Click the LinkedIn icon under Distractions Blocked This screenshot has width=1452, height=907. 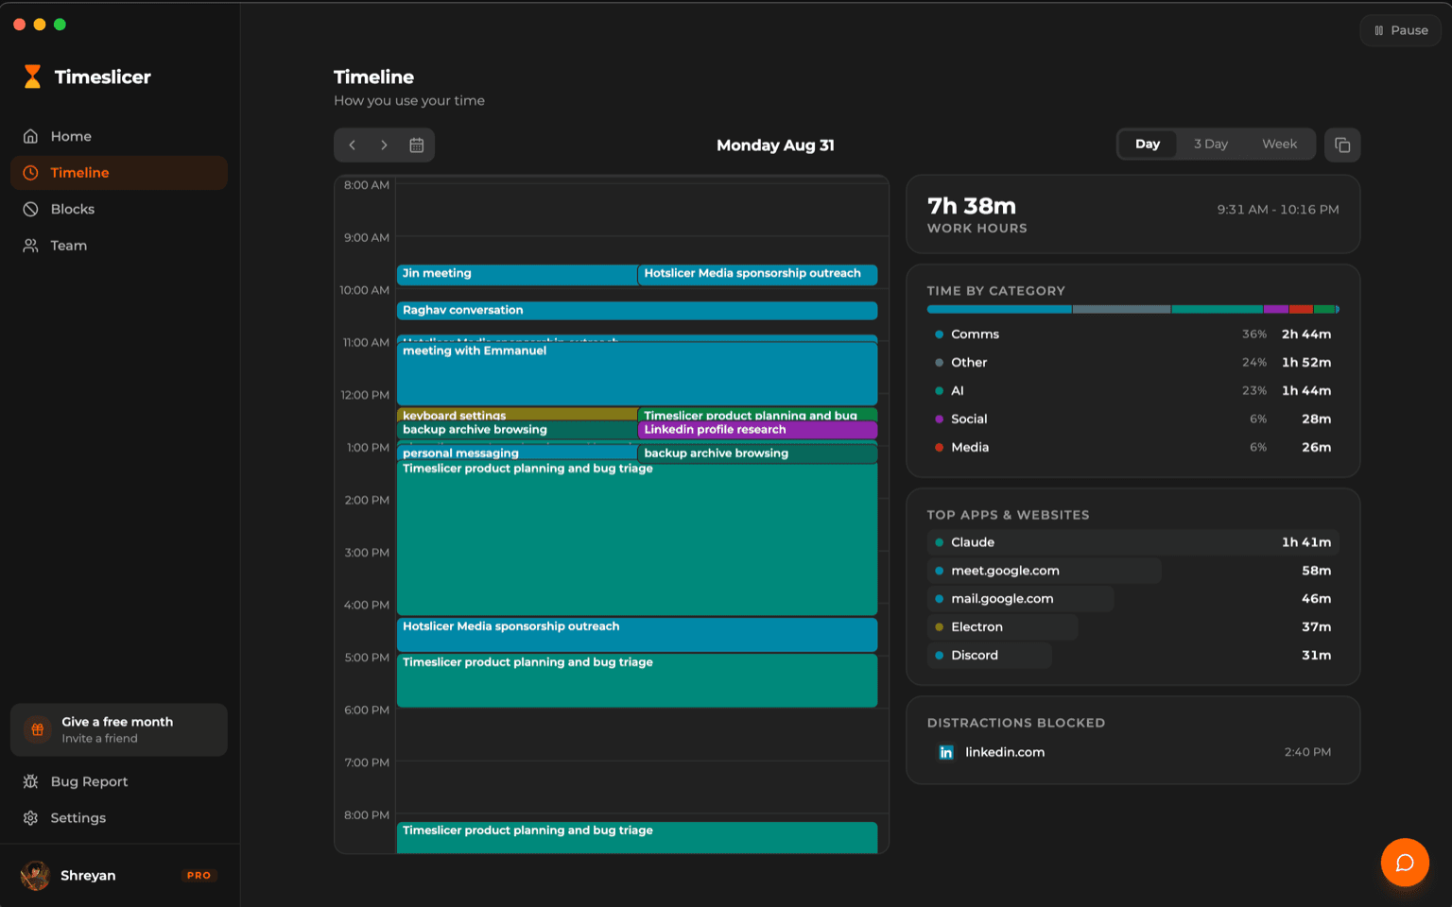pos(945,752)
